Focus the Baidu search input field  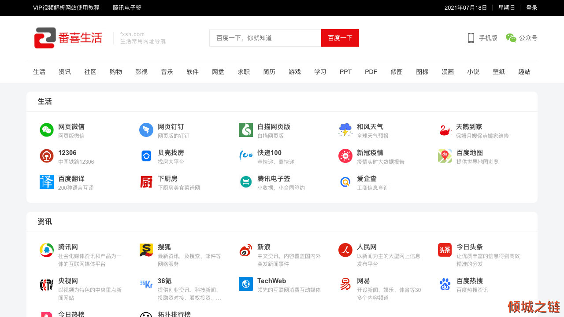point(265,38)
